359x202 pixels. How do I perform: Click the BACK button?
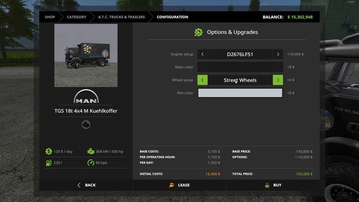point(86,185)
